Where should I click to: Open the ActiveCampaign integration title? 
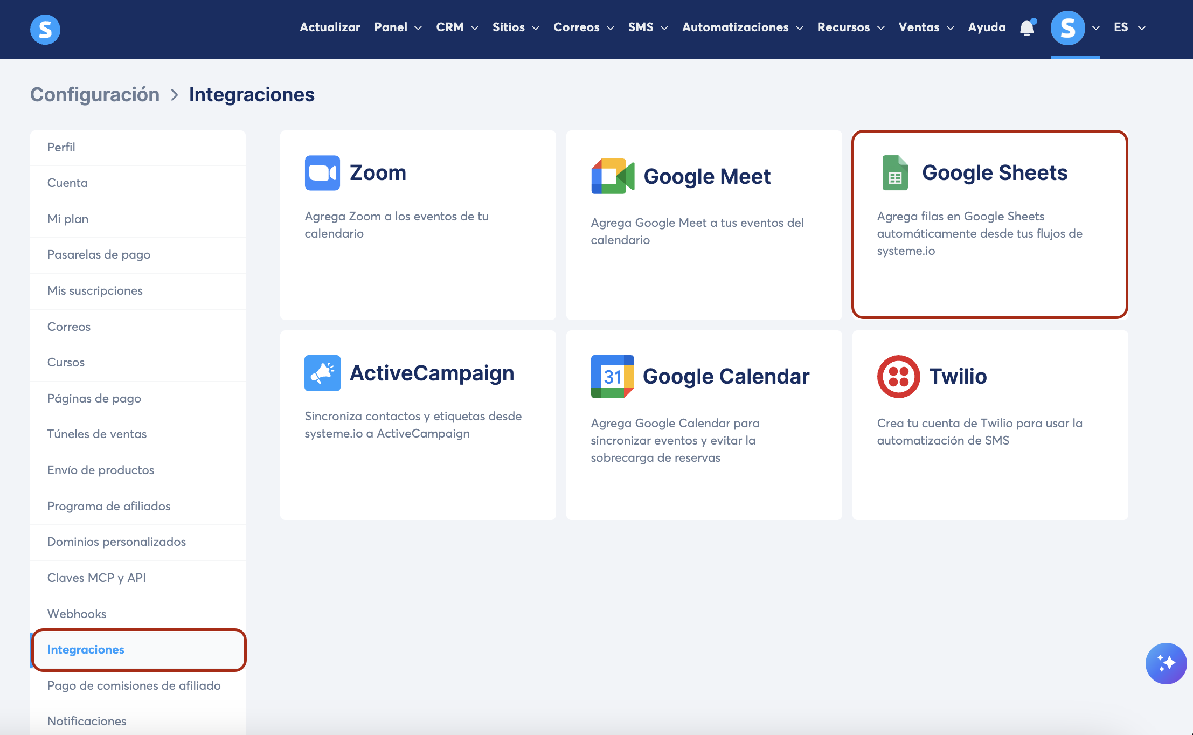432,373
